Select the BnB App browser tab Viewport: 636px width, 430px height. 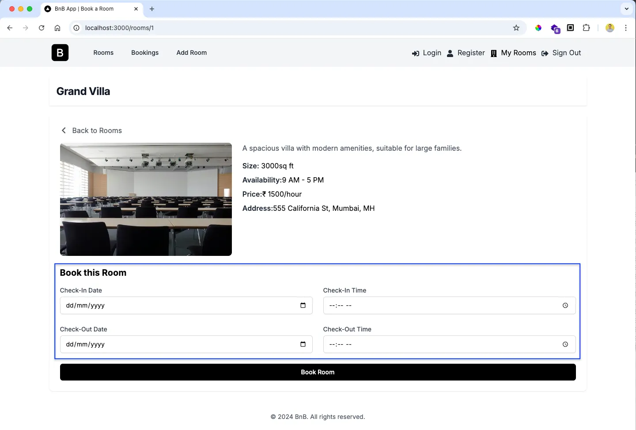tap(92, 9)
